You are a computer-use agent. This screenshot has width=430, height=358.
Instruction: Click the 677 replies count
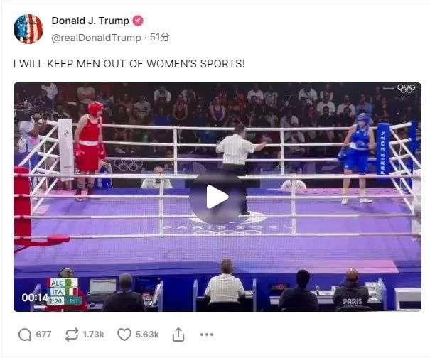43,335
